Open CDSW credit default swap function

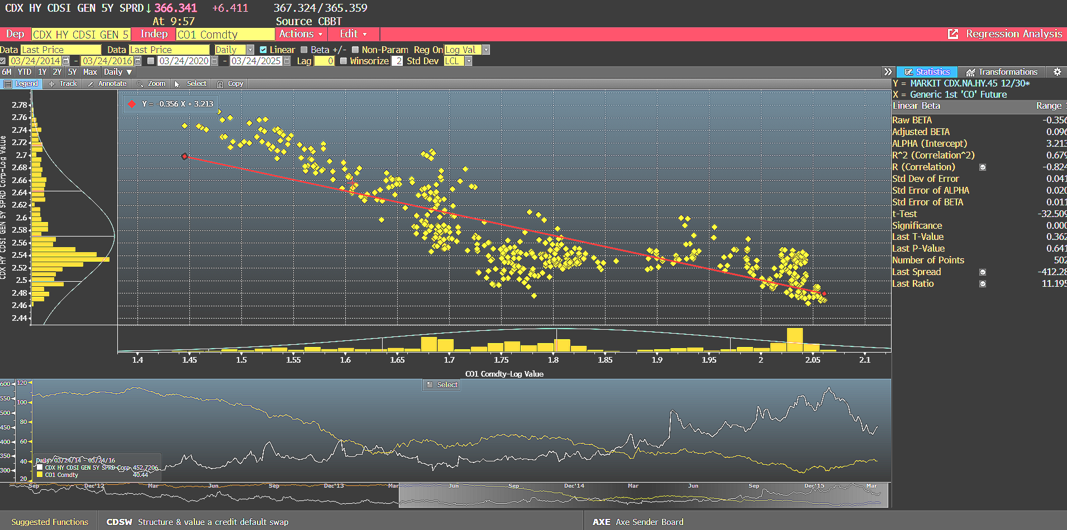coord(198,522)
